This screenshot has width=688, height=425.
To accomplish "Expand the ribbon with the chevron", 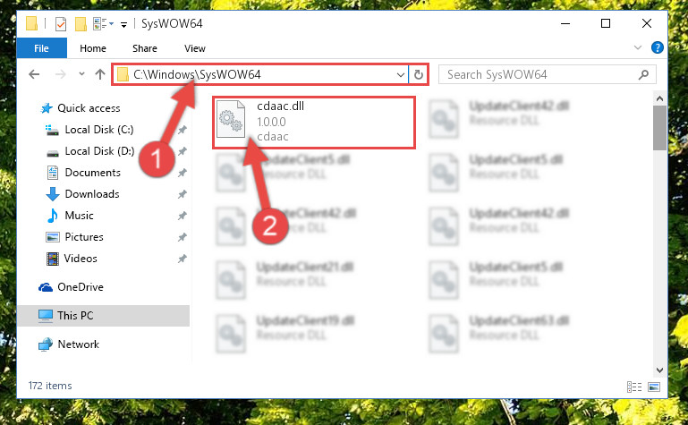I will coord(638,47).
